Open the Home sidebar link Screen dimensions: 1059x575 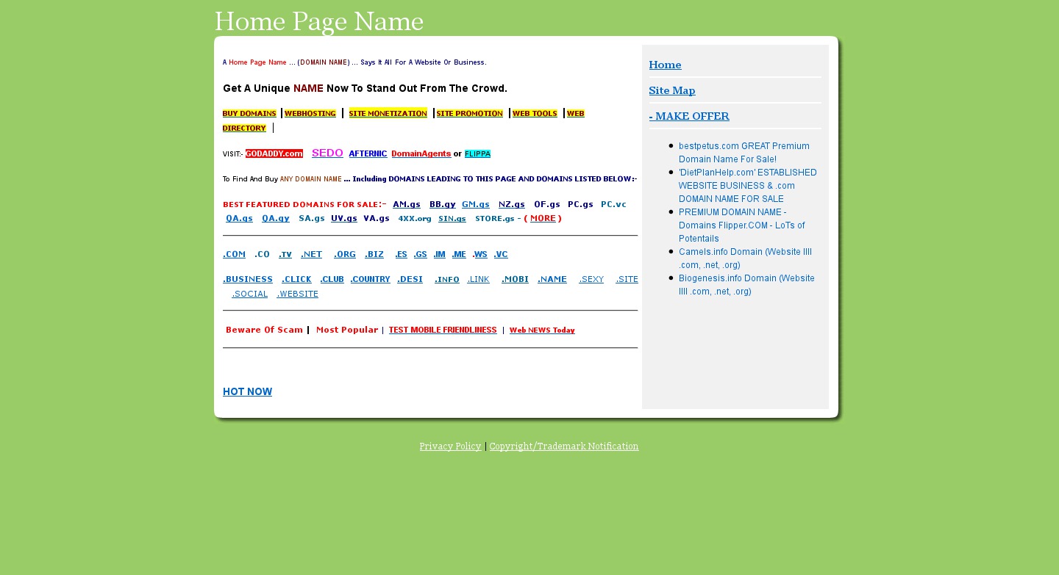coord(665,65)
